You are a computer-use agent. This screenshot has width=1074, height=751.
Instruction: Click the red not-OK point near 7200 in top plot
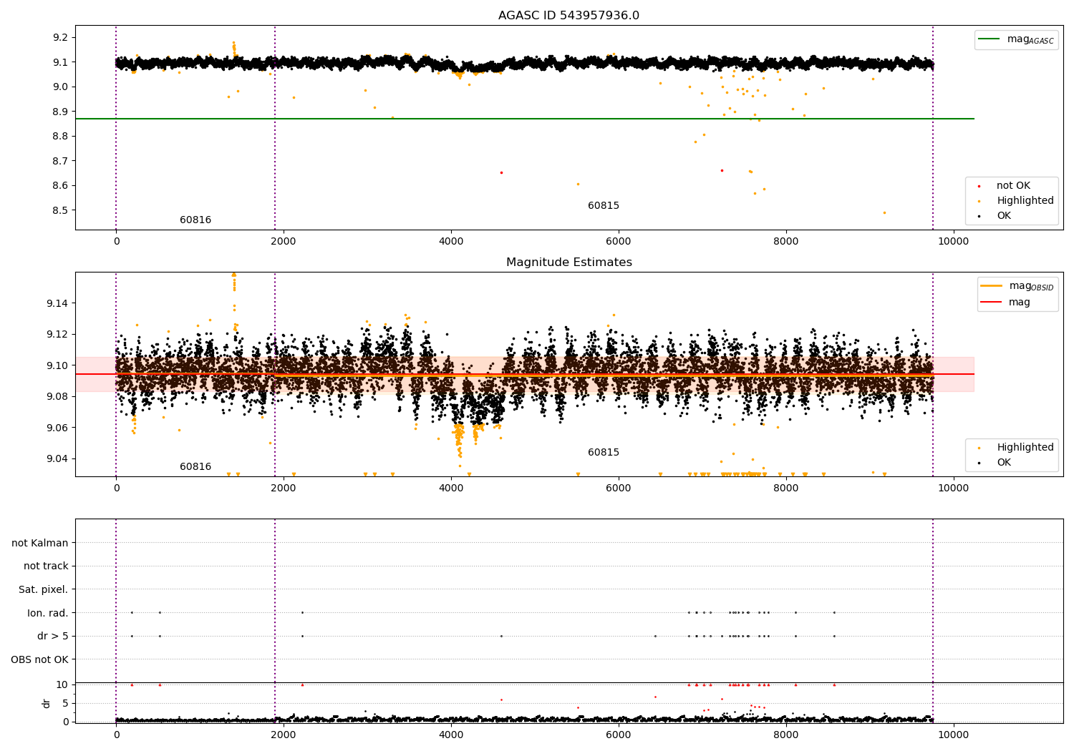click(722, 170)
